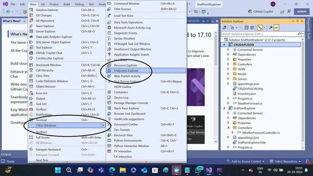Click the Solution Explorer vertical scrollbar
The image size is (313, 176).
303,94
